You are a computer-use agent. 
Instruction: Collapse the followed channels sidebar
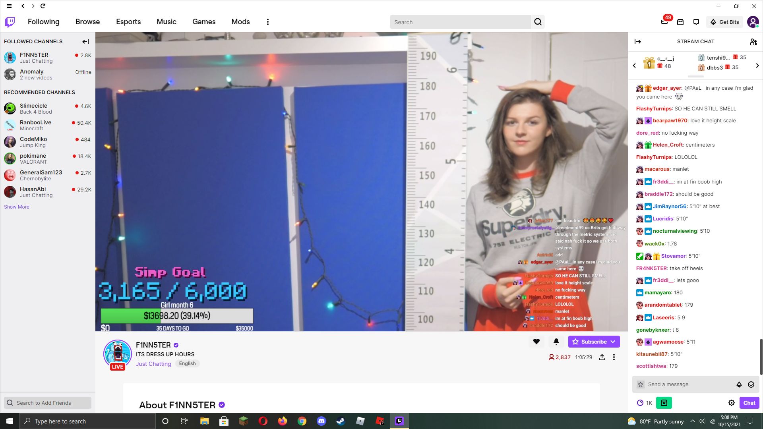tap(85, 42)
